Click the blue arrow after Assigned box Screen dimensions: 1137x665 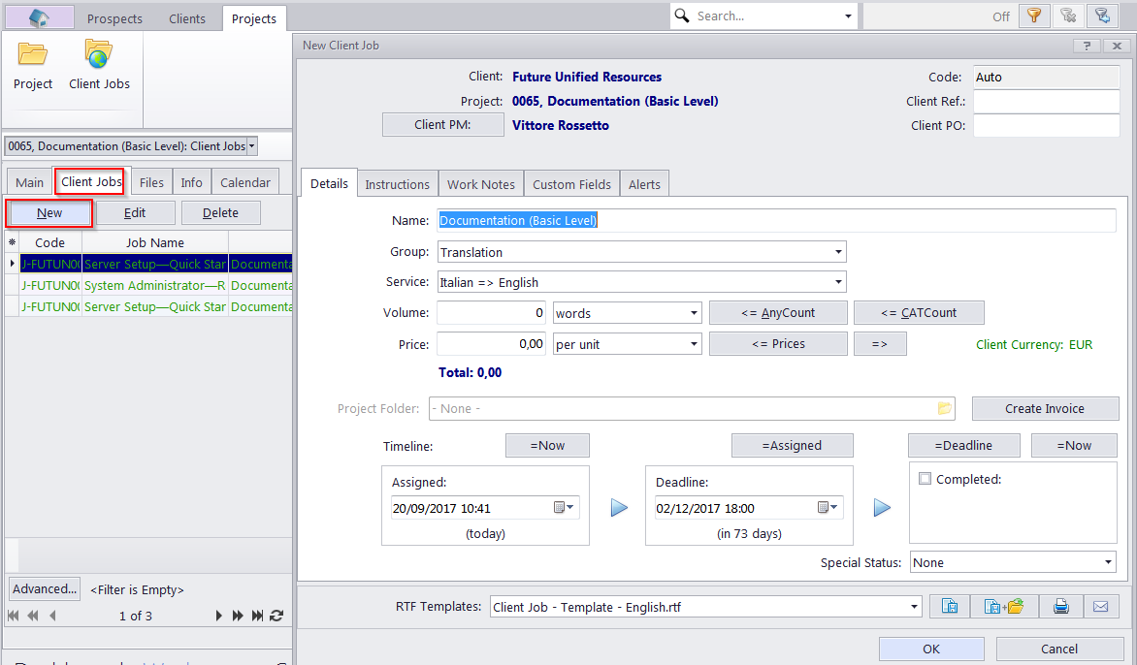(x=619, y=508)
